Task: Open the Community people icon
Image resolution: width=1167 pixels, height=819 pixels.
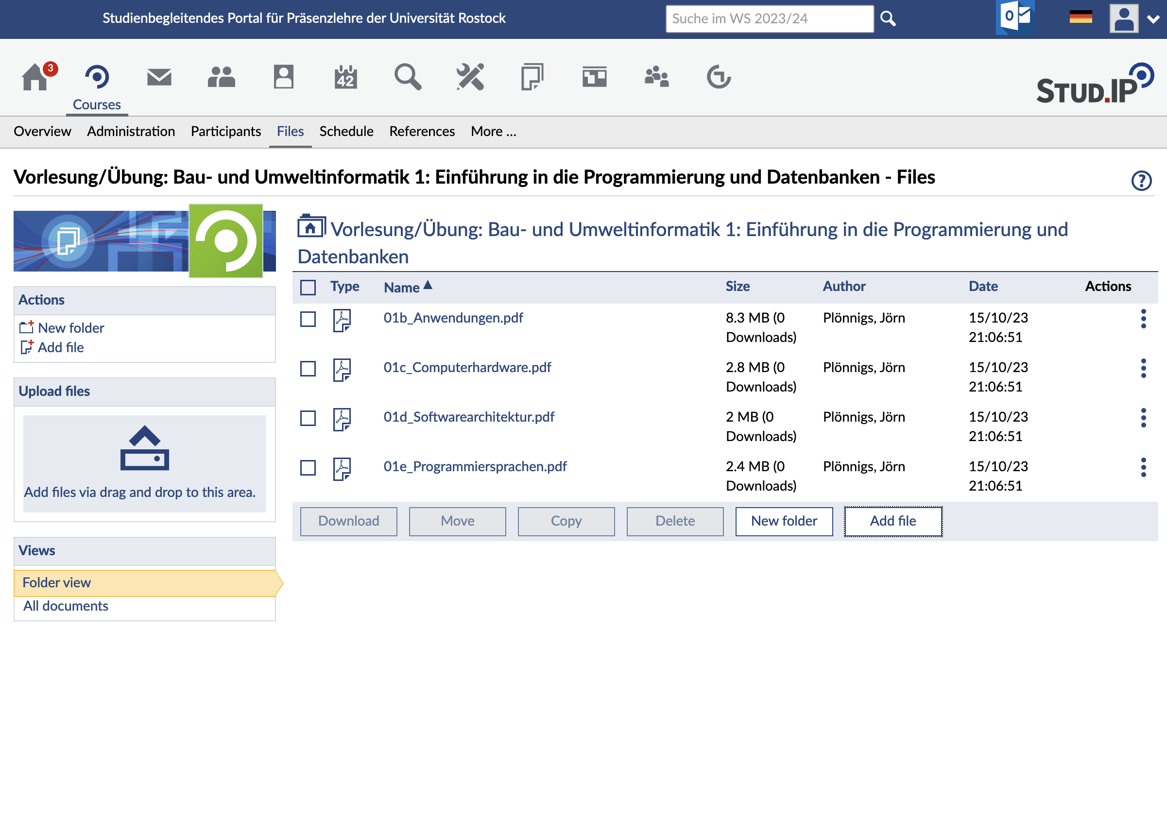Action: pyautogui.click(x=221, y=77)
